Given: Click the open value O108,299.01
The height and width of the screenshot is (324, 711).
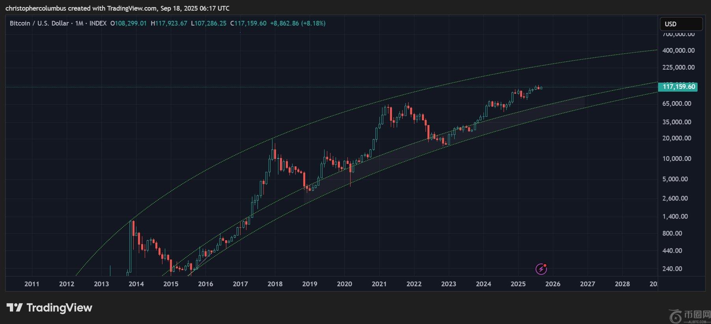Looking at the screenshot, I should (129, 23).
